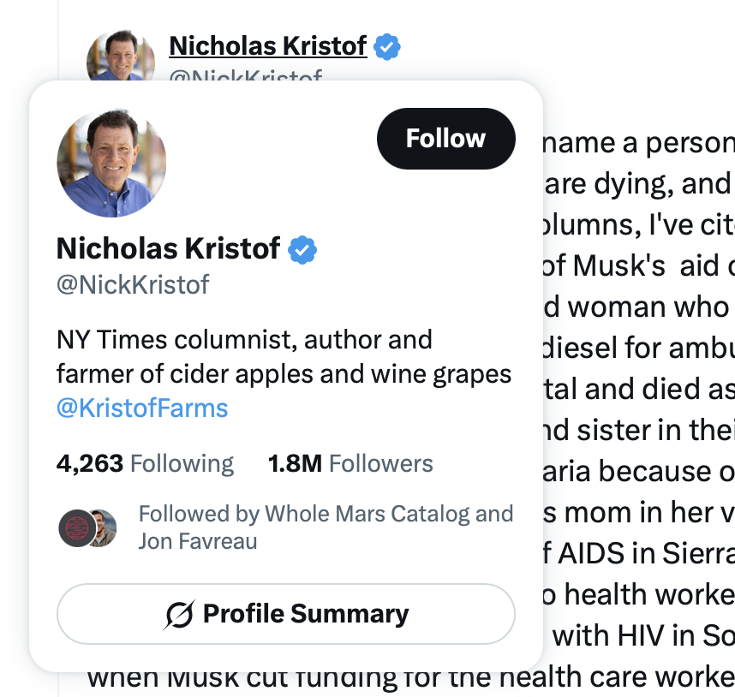This screenshot has height=697, width=735.
Task: Click underlined Nicholas Kristof tweet author name
Action: pos(267,46)
